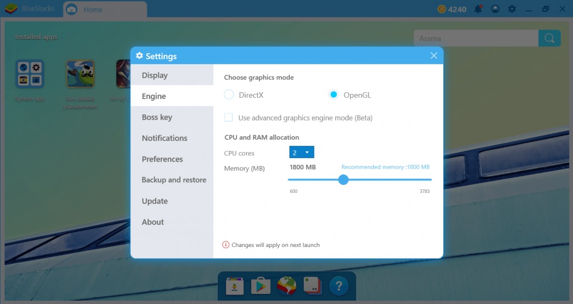
Task: Select the OpenGL graphics mode
Action: (x=334, y=95)
